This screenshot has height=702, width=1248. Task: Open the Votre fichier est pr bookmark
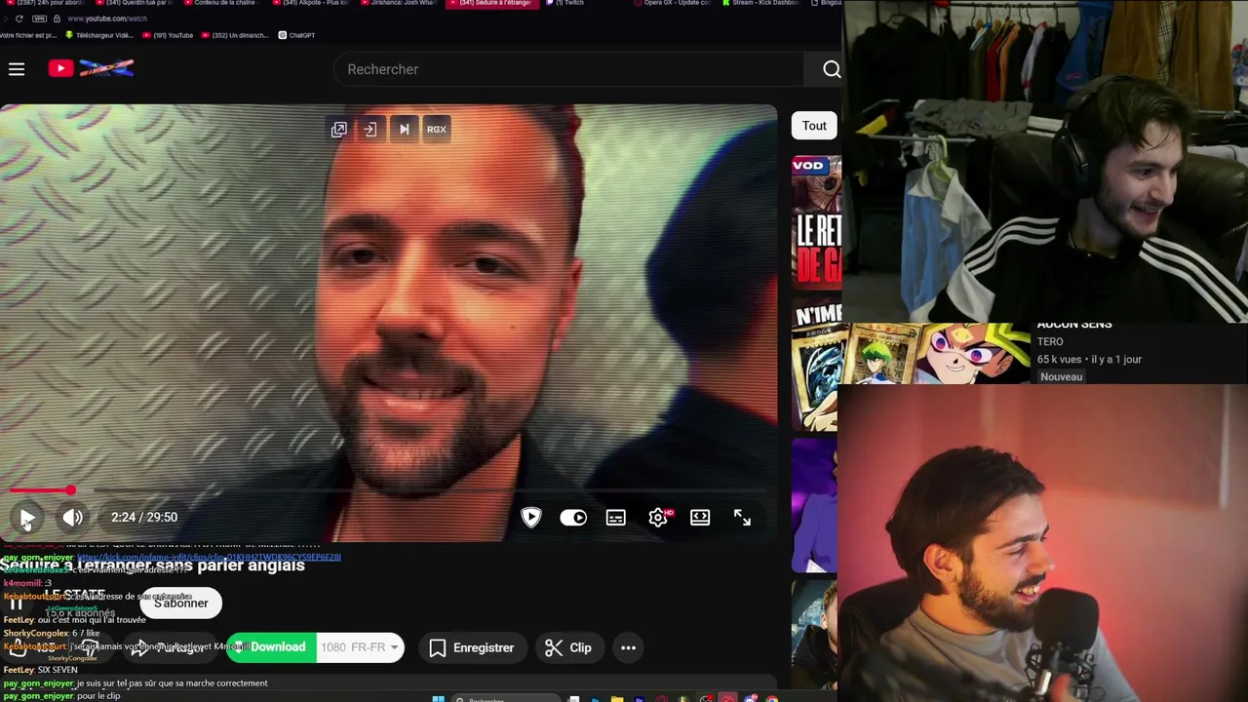click(x=28, y=35)
